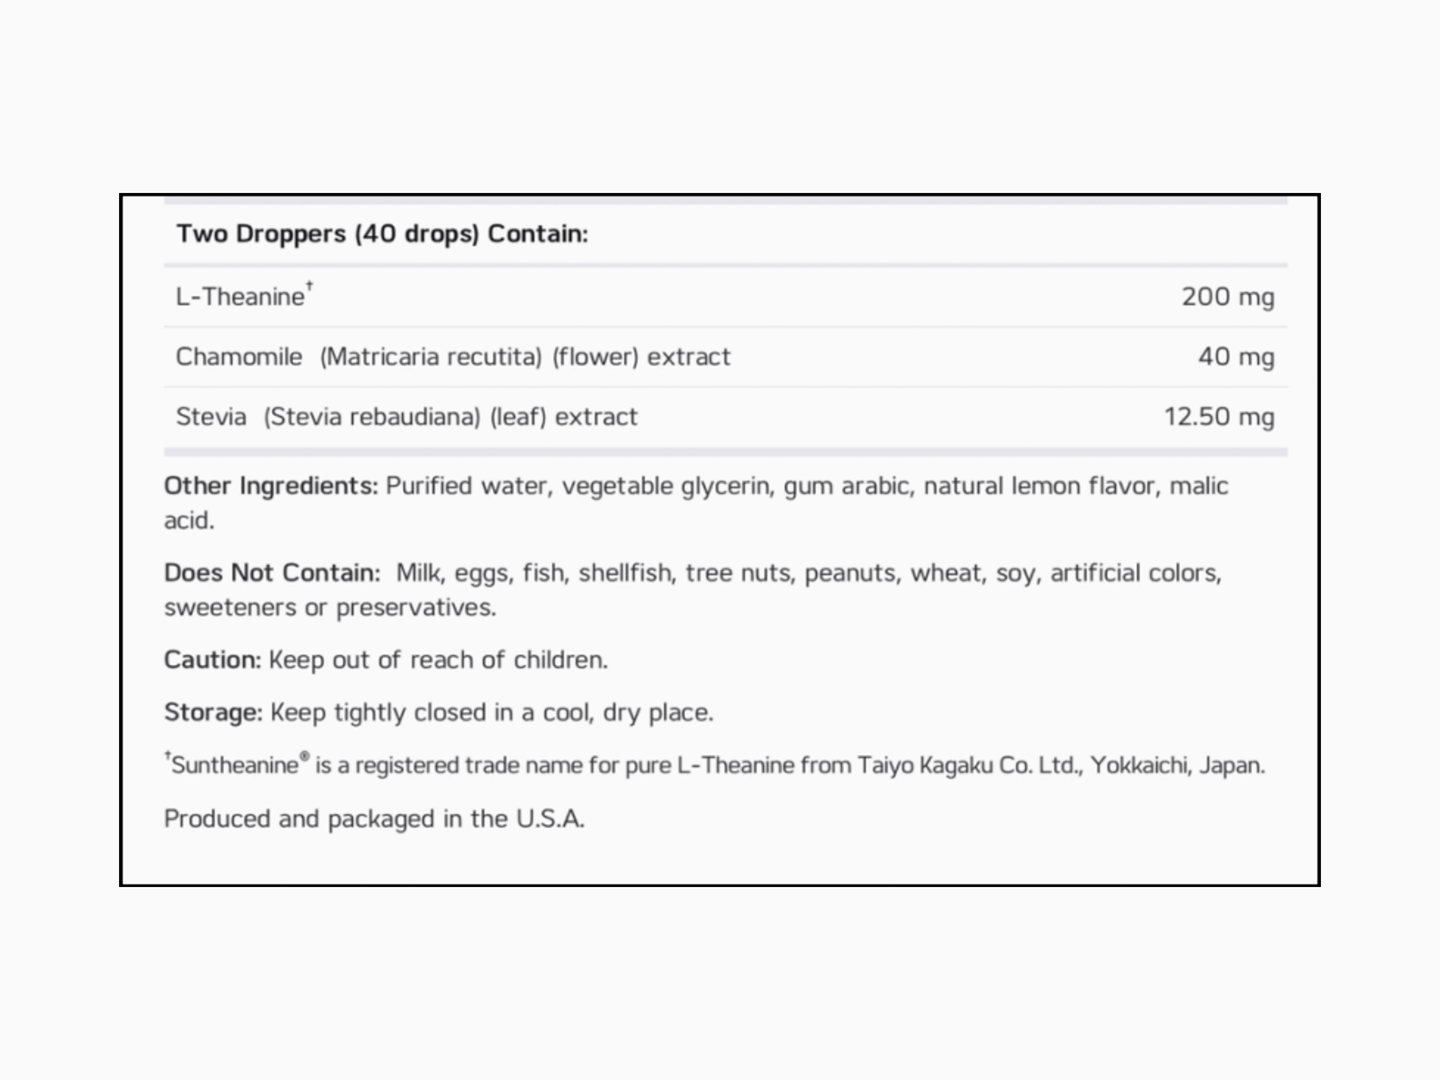This screenshot has height=1080, width=1440.
Task: Select the L-Theanine ingredient name
Action: [x=240, y=297]
